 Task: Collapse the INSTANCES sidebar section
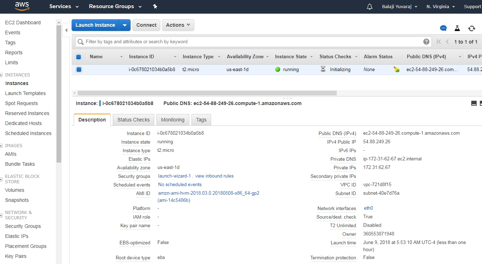tap(1, 75)
